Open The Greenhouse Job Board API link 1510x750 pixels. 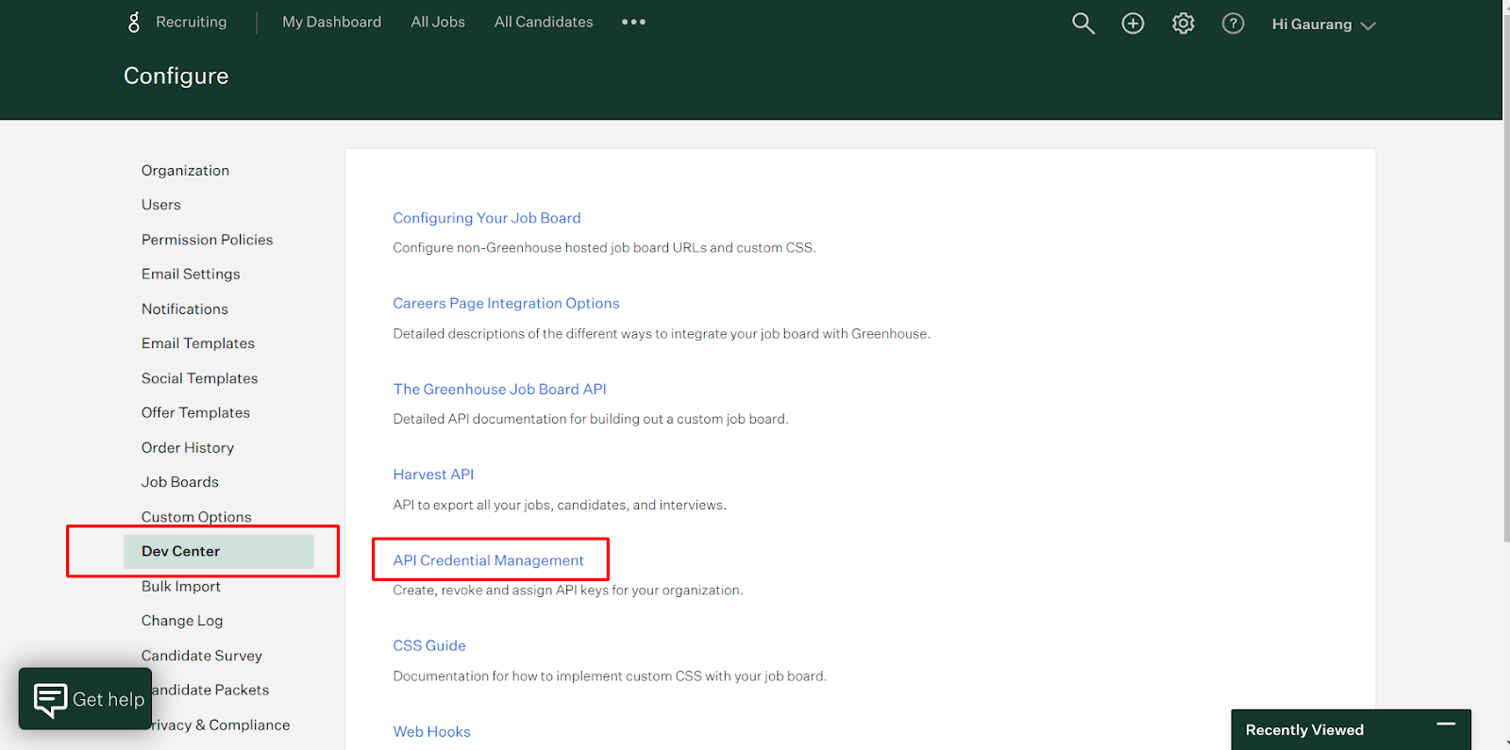tap(499, 389)
